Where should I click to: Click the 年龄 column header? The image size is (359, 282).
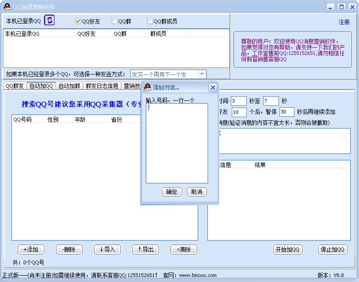click(91, 119)
